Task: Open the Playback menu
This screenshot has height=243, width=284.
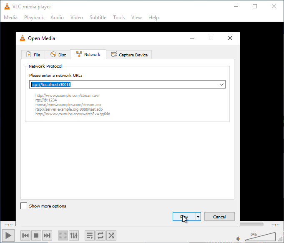Action: pos(34,18)
